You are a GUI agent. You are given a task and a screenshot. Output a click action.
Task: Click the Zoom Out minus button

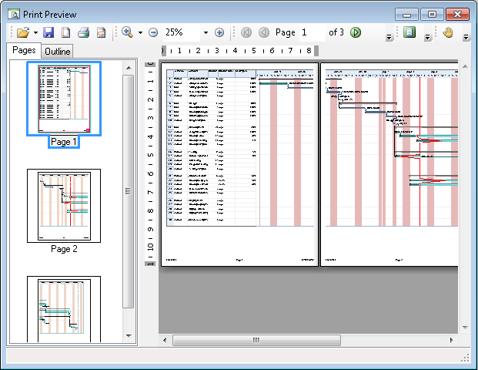[152, 32]
